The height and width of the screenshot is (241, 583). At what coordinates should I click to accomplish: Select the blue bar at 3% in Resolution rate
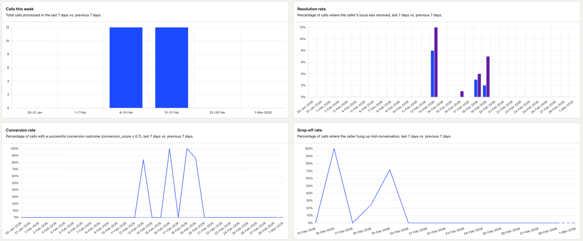pyautogui.click(x=476, y=88)
